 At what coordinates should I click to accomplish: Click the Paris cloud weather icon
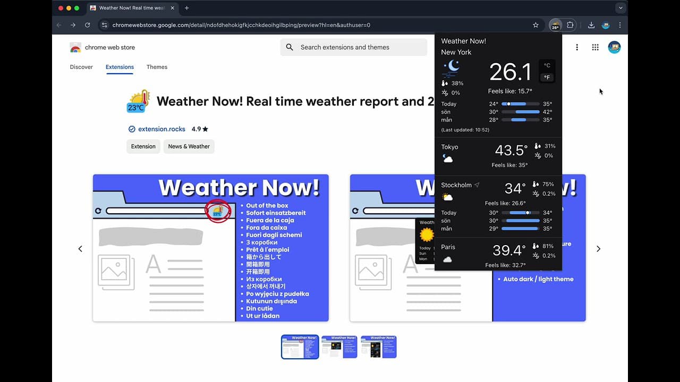click(x=447, y=259)
